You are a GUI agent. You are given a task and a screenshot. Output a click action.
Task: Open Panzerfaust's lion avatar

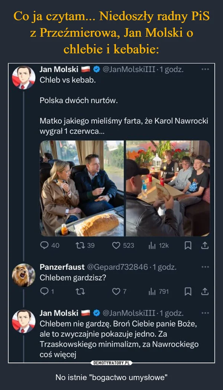point(23,275)
